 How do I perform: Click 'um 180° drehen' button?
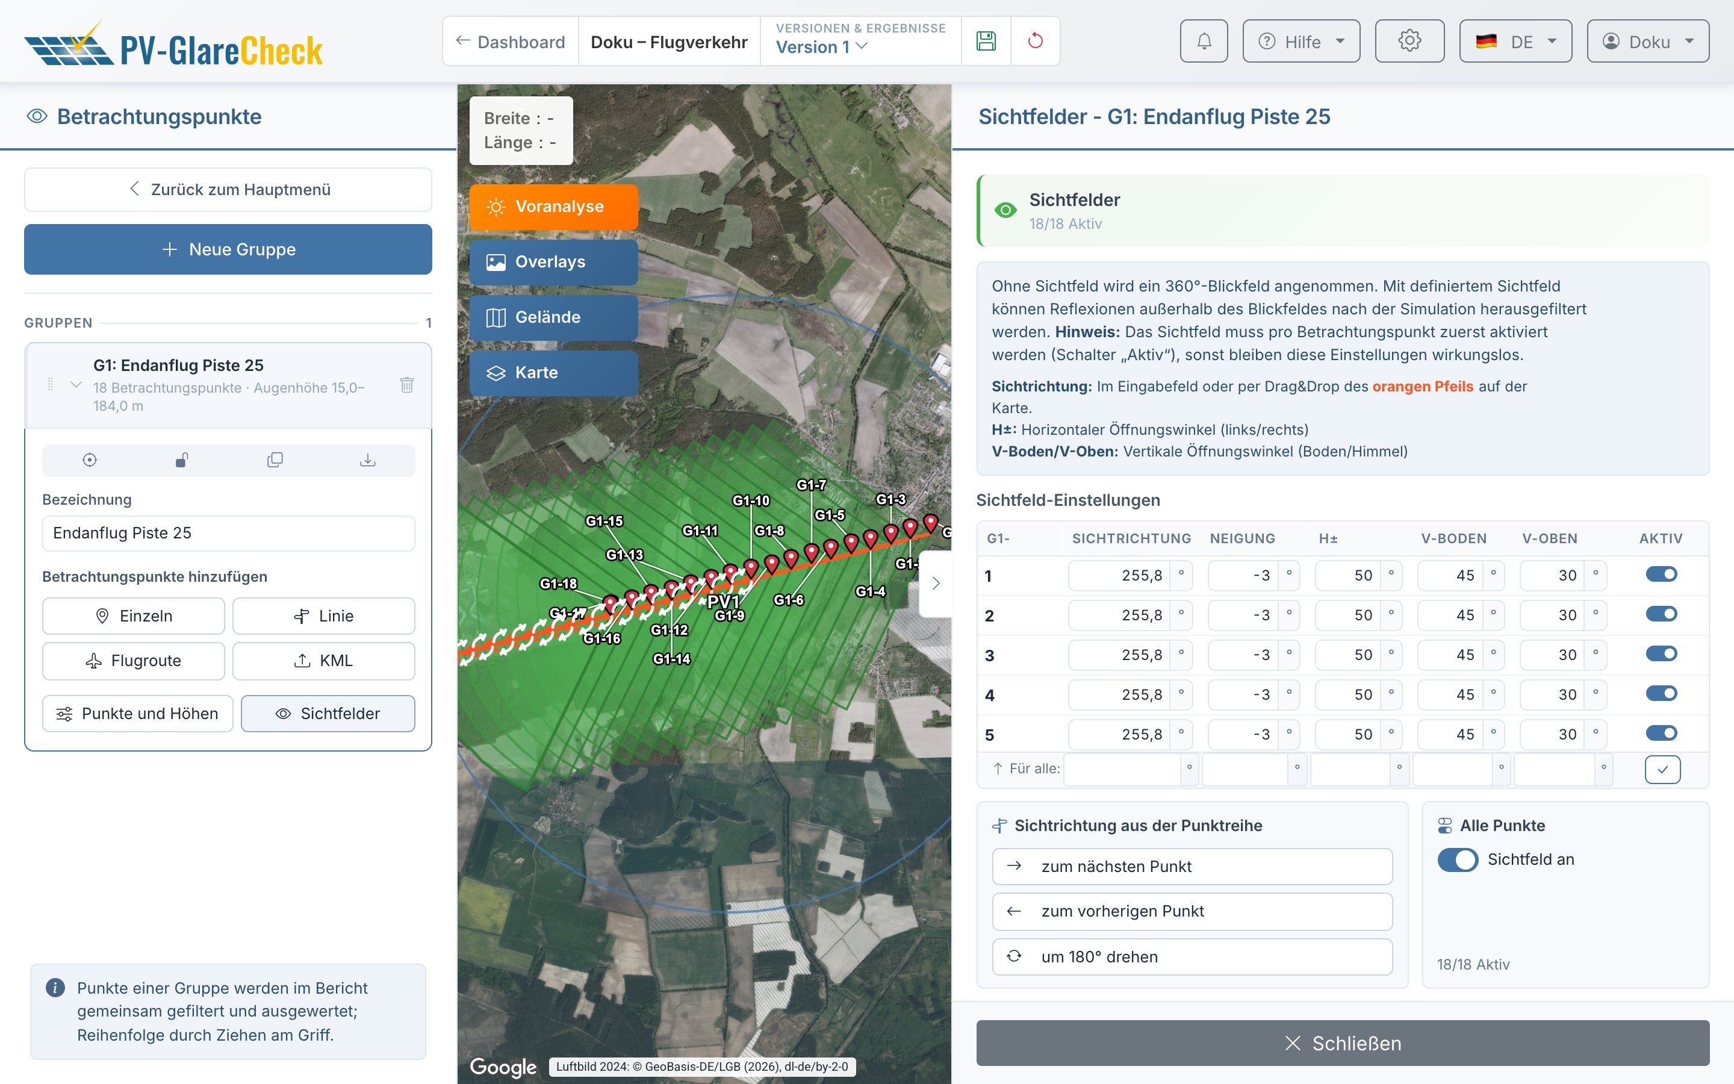tap(1192, 957)
